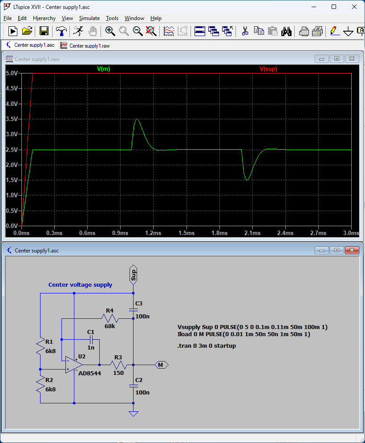Close the Center supply1.asc schematic window
This screenshot has width=365, height=443.
(x=352, y=250)
